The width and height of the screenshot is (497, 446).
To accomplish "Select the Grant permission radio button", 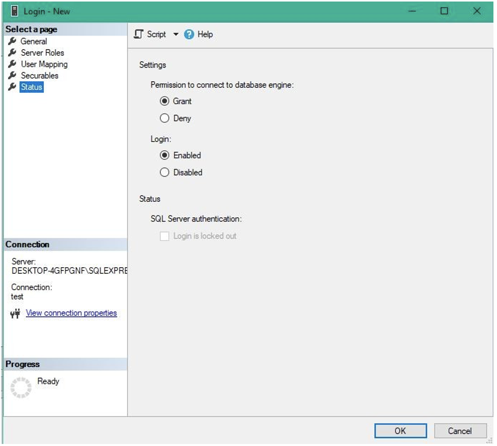I will (x=164, y=101).
